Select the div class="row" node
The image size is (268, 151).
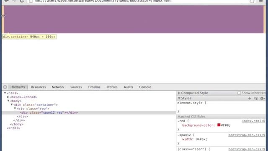(33, 109)
